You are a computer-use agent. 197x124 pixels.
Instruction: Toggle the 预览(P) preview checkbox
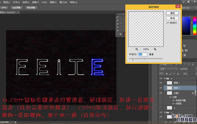pyautogui.click(x=168, y=23)
